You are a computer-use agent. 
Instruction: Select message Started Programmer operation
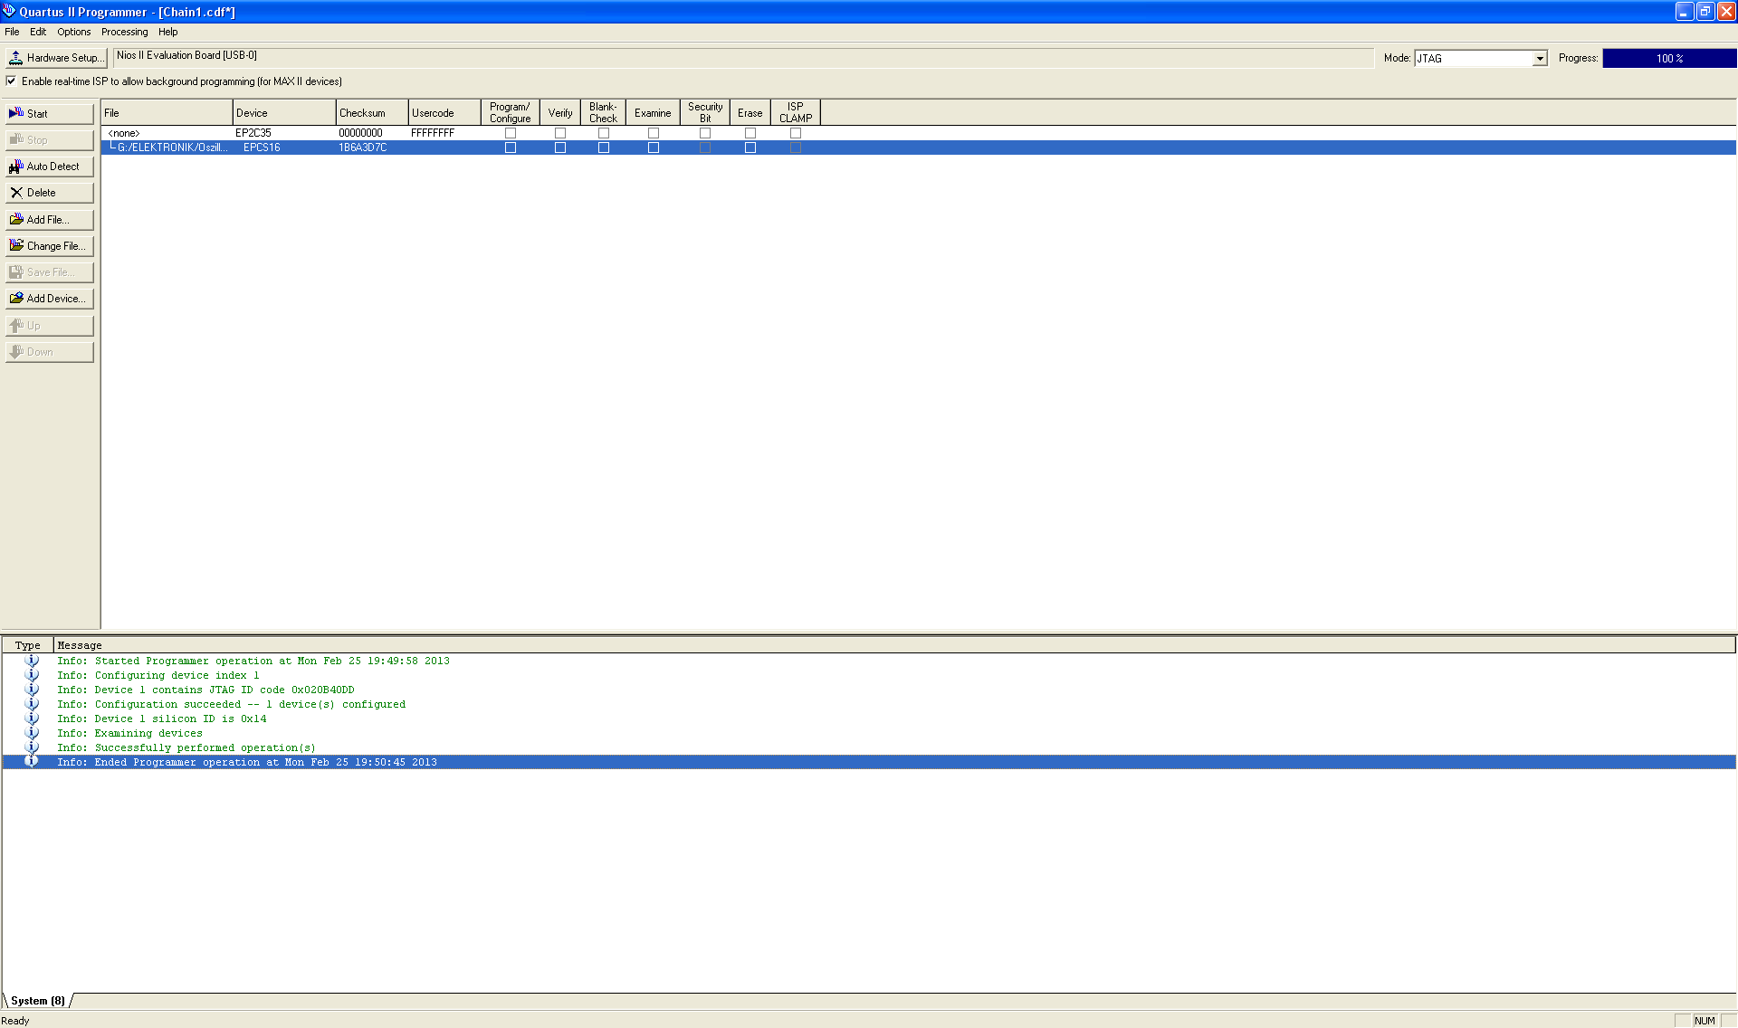[253, 662]
